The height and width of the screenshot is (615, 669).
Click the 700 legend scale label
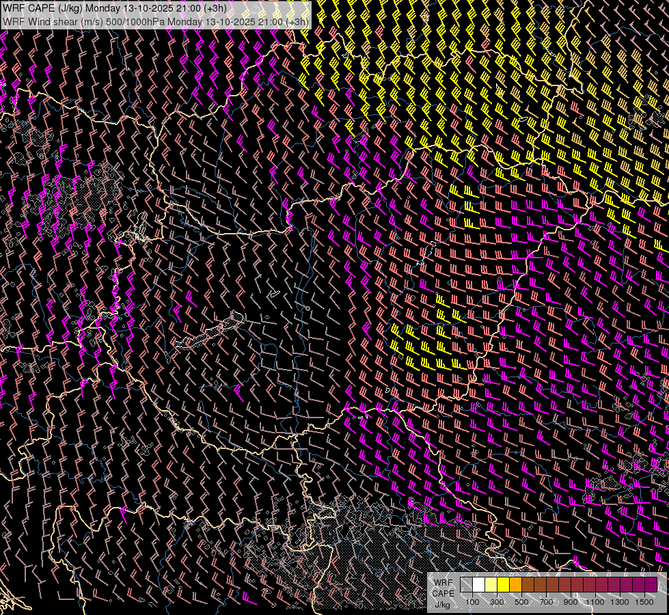[x=546, y=602]
